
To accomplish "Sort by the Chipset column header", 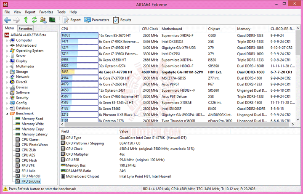I will click(221, 29).
